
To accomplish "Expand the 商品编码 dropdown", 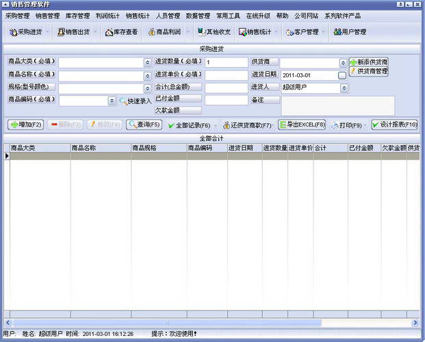I will tap(112, 101).
